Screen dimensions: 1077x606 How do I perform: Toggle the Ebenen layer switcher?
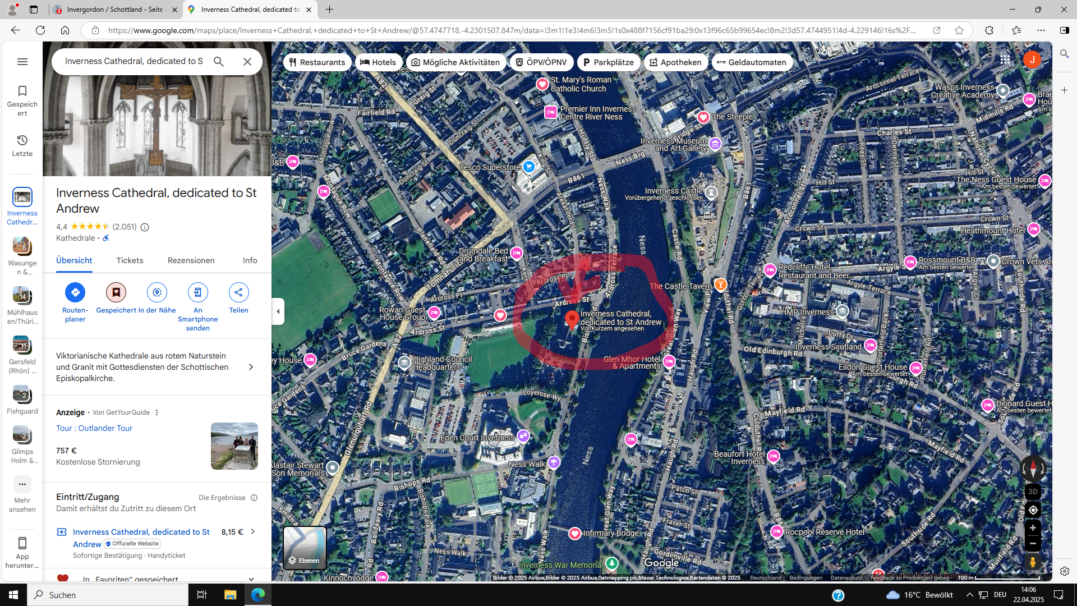pyautogui.click(x=305, y=548)
